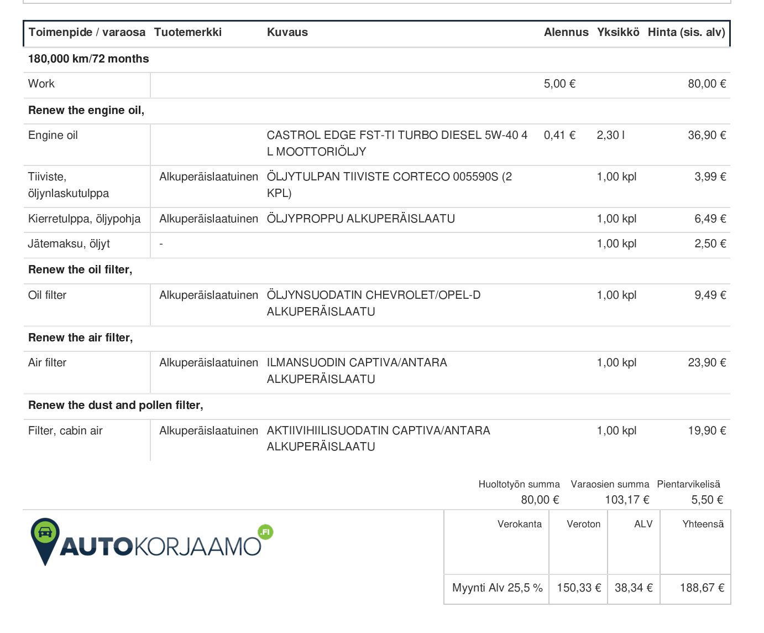Viewport: 764px width, 633px height.
Task: Click the Autokorjaamo map pin car icon
Action: pos(45,541)
